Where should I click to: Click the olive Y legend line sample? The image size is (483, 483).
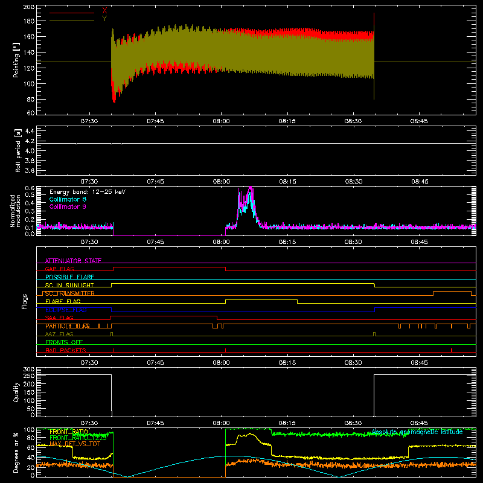[x=72, y=21]
